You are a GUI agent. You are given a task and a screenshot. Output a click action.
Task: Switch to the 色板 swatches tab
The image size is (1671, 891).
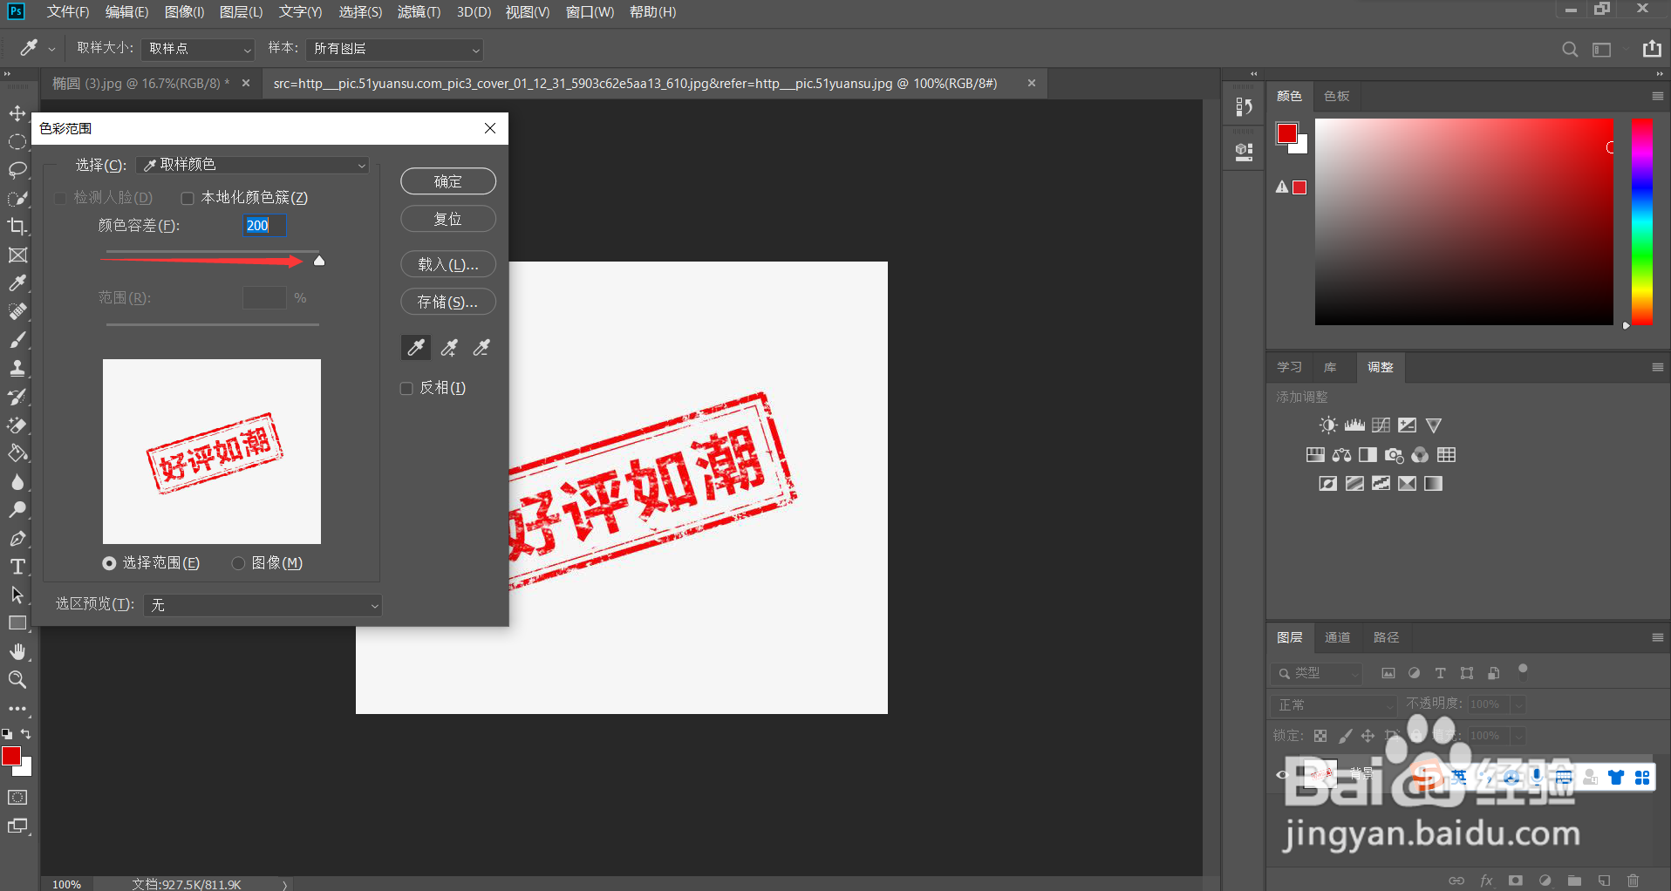1336,96
